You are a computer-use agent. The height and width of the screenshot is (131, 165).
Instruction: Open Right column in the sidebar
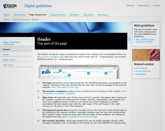[x=16, y=60]
